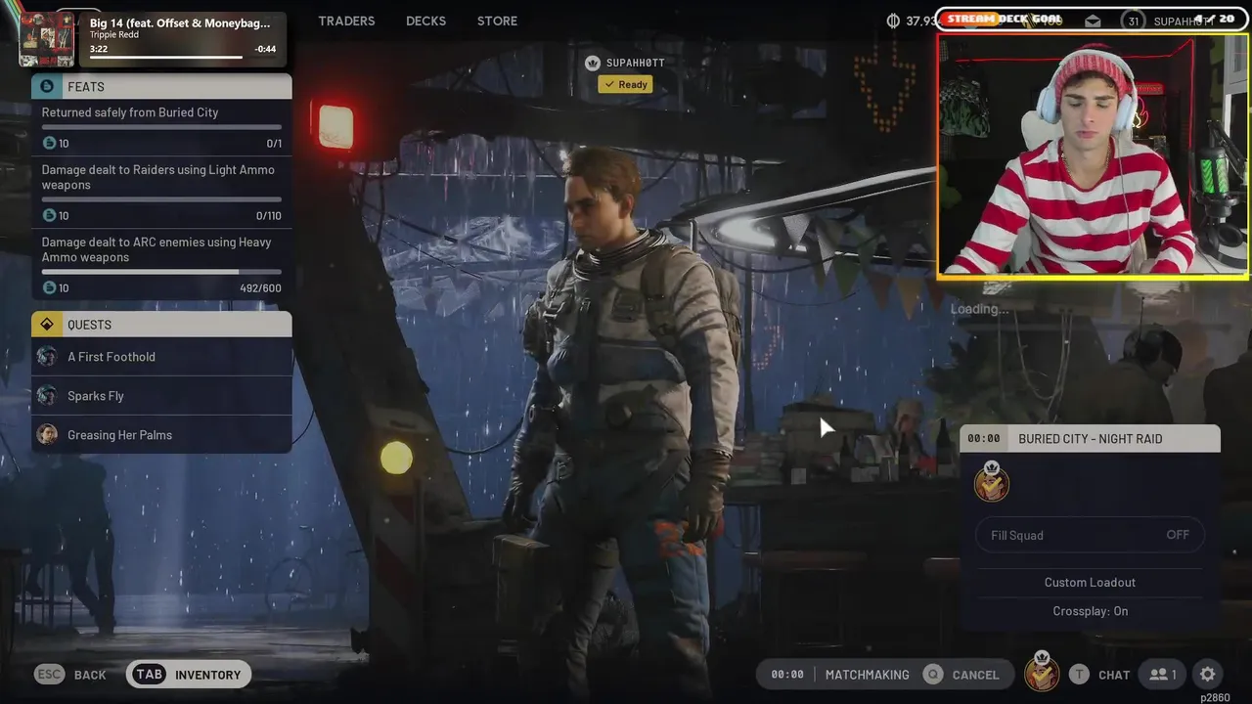Click the streamer webcam overlay
Screen dimensions: 1252x704
pos(1093,157)
